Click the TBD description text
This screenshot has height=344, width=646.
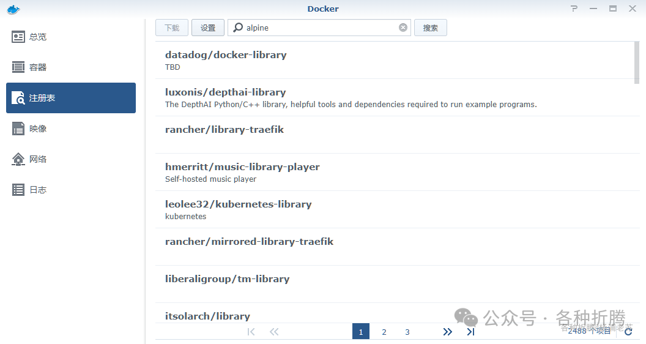(x=173, y=67)
